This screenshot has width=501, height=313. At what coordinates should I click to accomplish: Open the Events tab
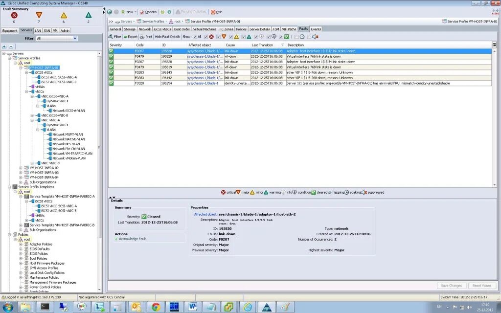pos(316,29)
